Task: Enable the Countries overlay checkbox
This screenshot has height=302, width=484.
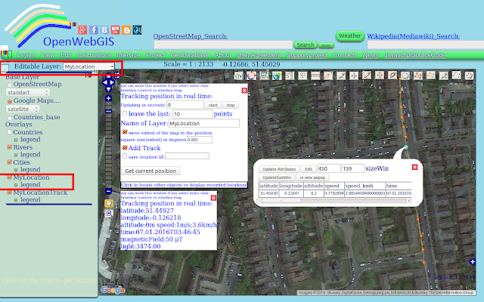Action: click(x=10, y=132)
